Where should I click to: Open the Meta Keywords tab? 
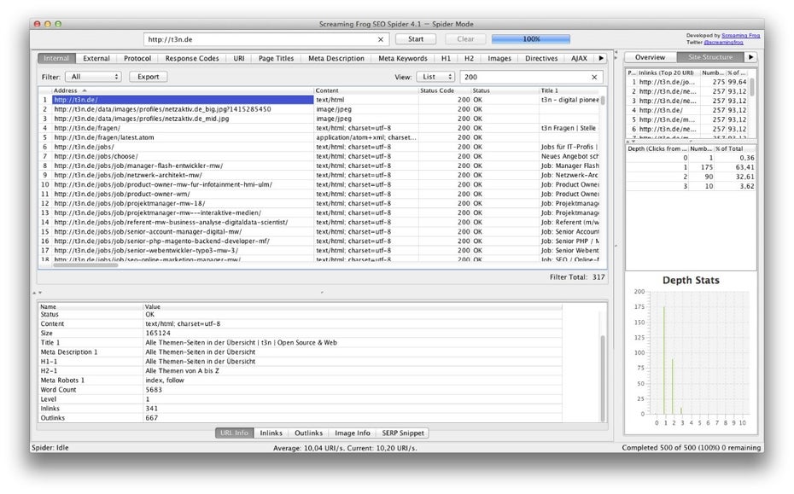[403, 58]
